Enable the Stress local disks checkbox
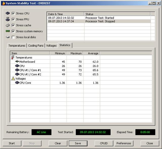The height and width of the screenshot is (149, 162). [x=13, y=37]
